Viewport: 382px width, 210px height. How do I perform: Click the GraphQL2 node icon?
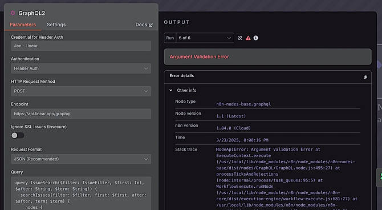click(13, 13)
